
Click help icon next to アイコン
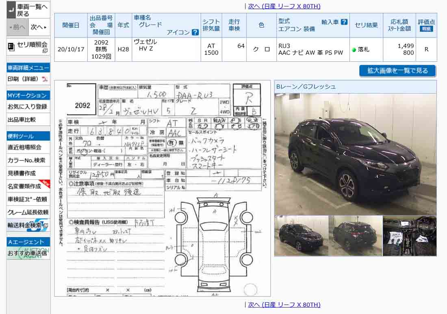[195, 32]
